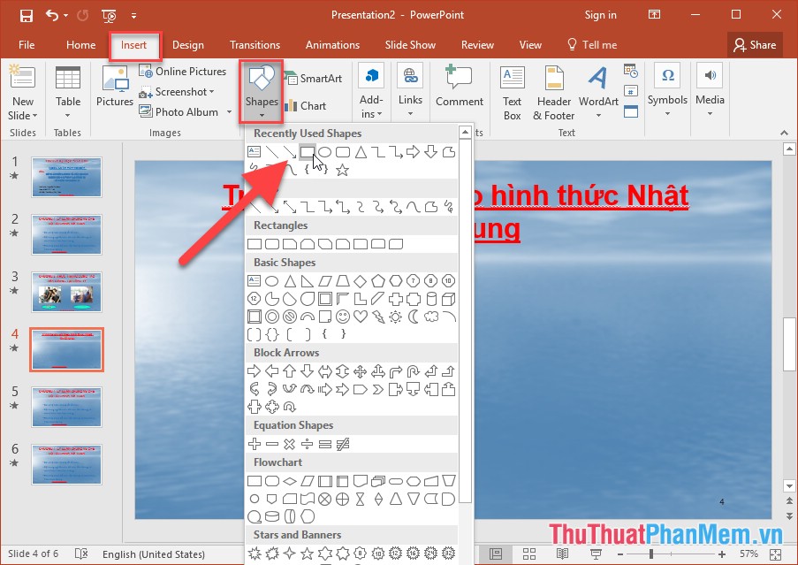The image size is (798, 565).
Task: Insert a Chart
Action: [x=305, y=105]
